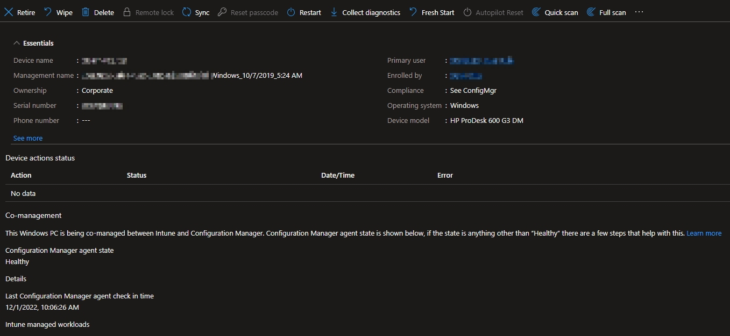Click the Full scan radar icon
Viewport: 730px width, 336px height.
point(591,12)
